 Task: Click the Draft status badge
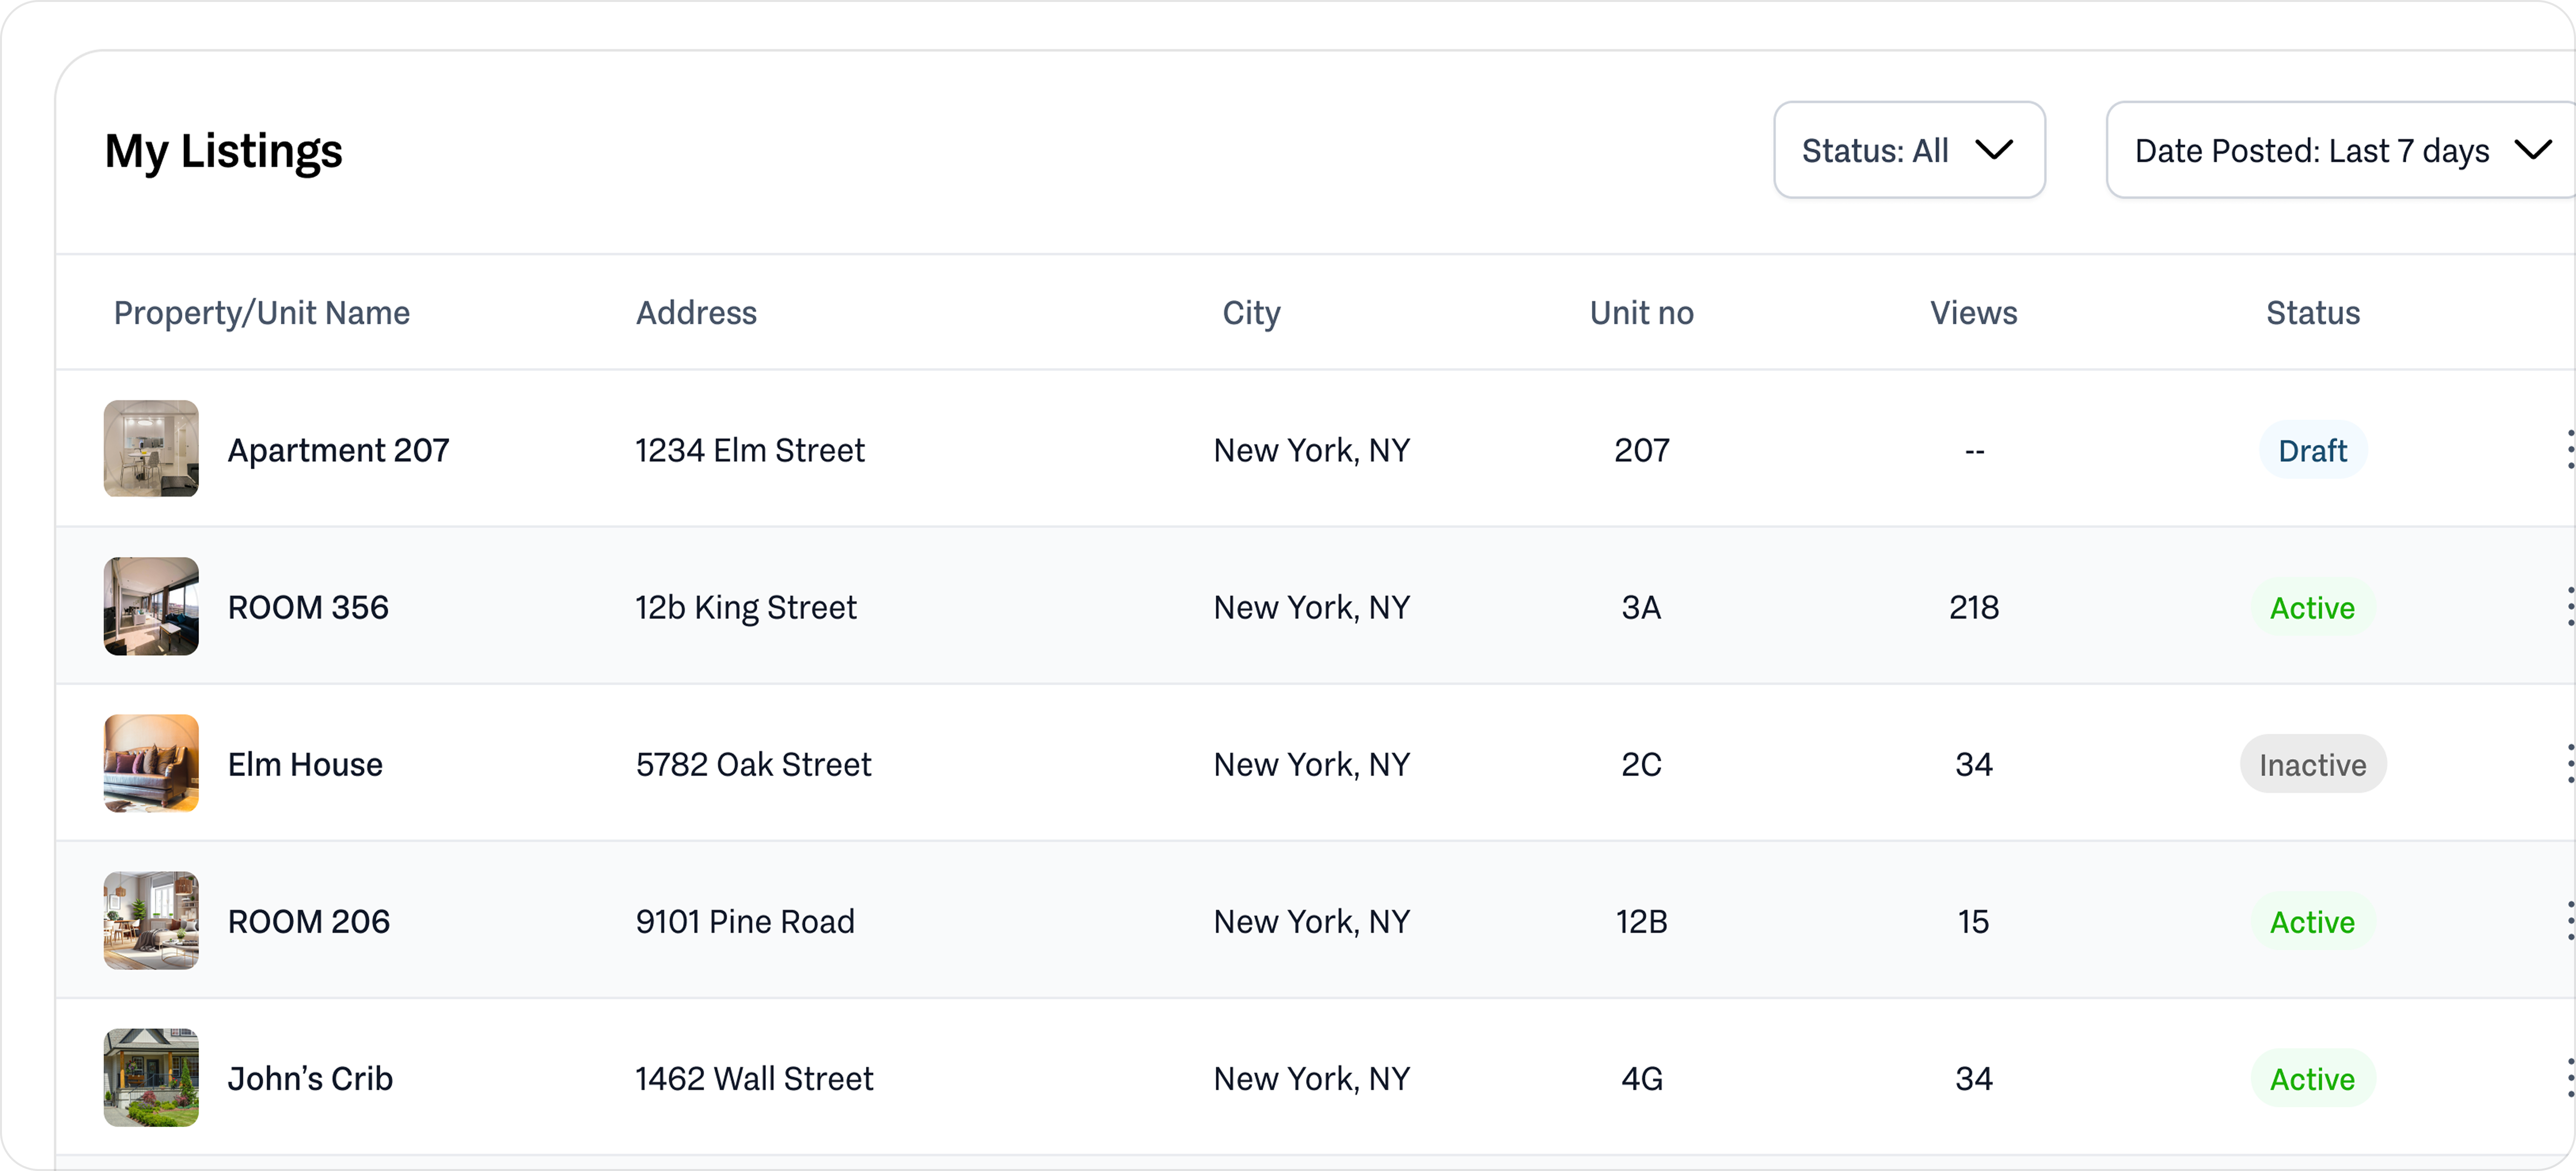point(2313,450)
